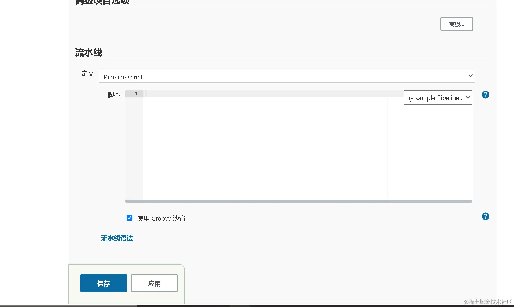
Task: Click the 流水线 section heading
Action: click(89, 53)
